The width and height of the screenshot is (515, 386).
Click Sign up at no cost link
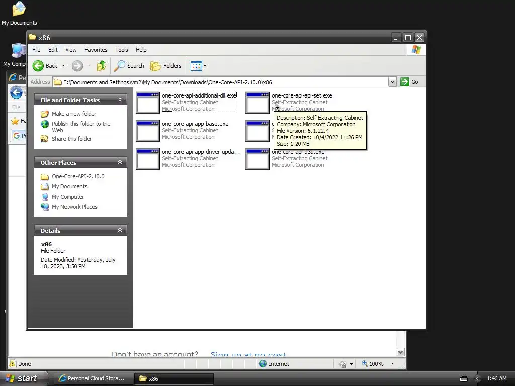tap(248, 354)
